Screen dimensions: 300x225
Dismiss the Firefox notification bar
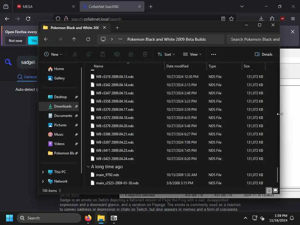(293, 32)
